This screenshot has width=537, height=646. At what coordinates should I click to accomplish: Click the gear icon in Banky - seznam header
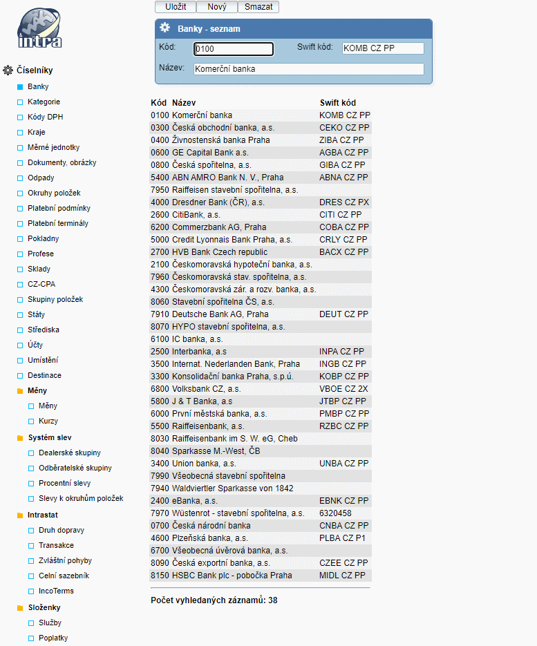[x=165, y=28]
